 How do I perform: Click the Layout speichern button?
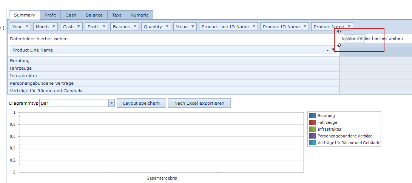pos(141,103)
